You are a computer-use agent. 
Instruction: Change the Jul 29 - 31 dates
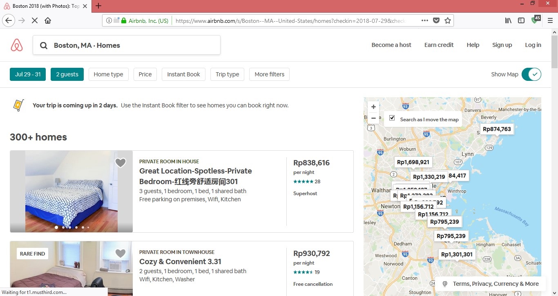pos(28,74)
